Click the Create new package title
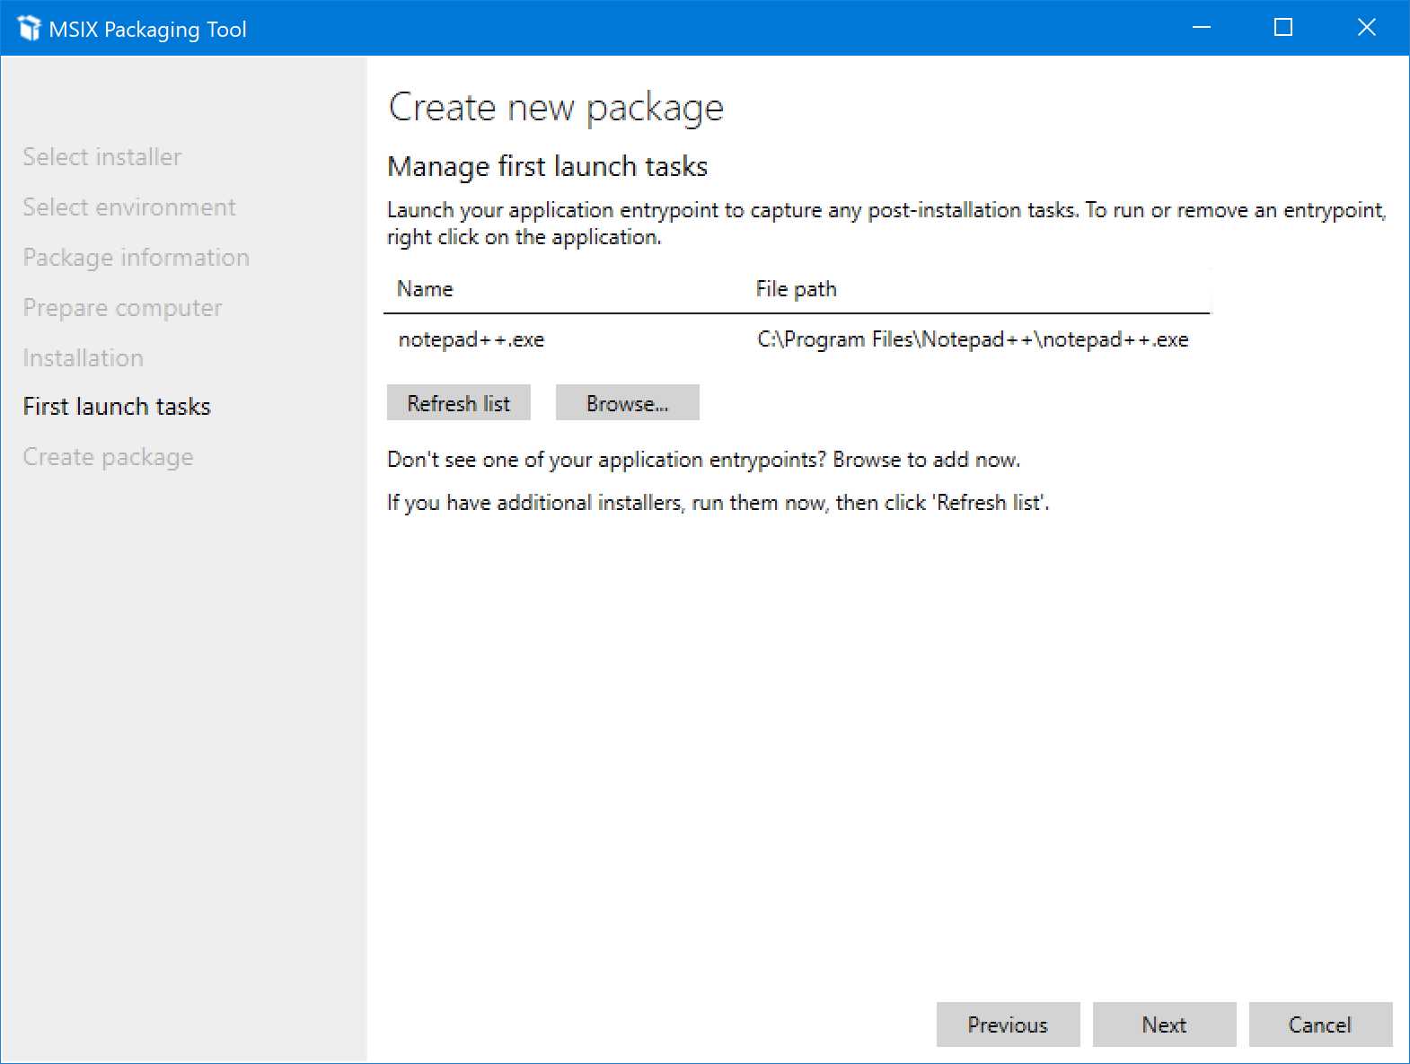 (556, 108)
